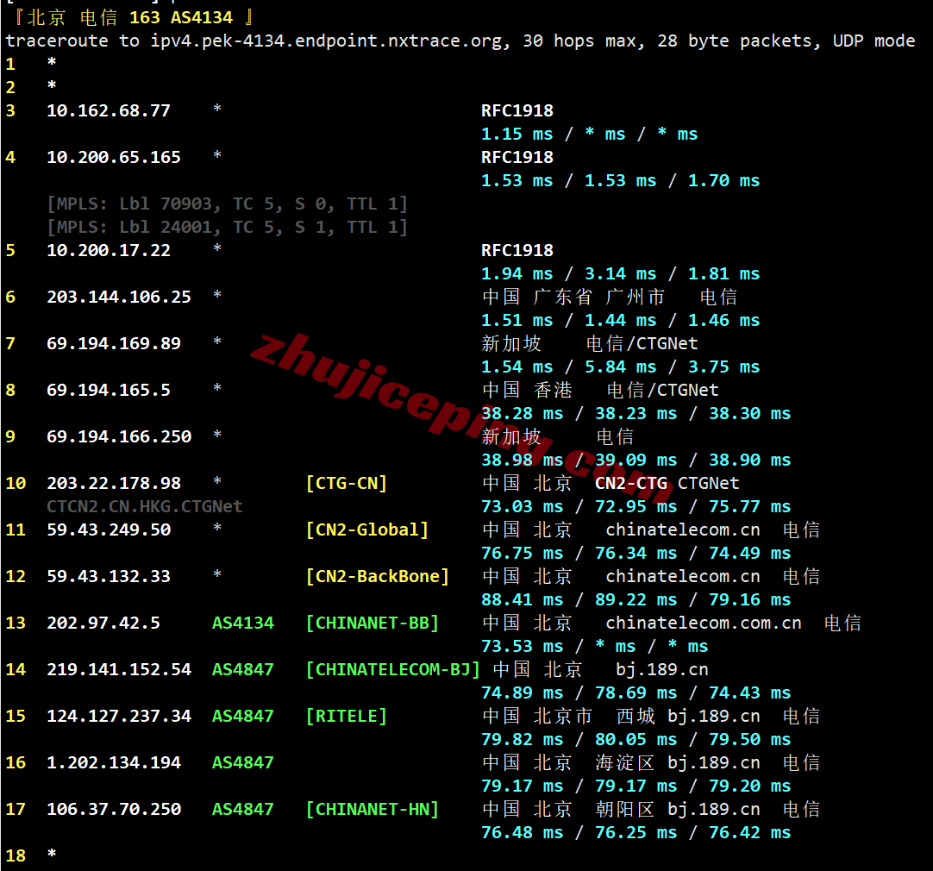The image size is (933, 871).
Task: Click IP address 59.43.249.50
Action: coord(109,529)
